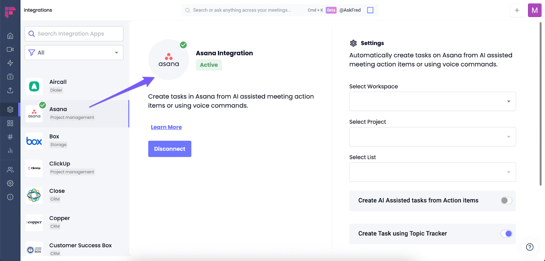Open the calendar-style icon under lightning bolt
The width and height of the screenshot is (545, 261).
[x=10, y=77]
